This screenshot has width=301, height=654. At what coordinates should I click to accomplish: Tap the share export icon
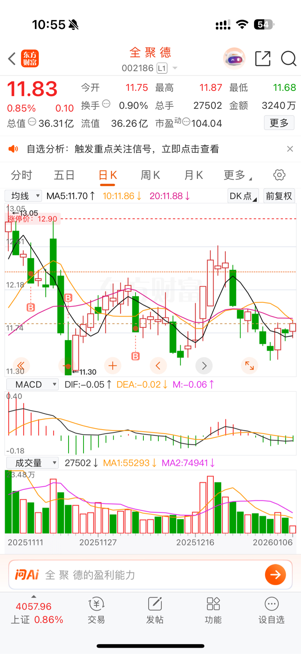pos(263,59)
